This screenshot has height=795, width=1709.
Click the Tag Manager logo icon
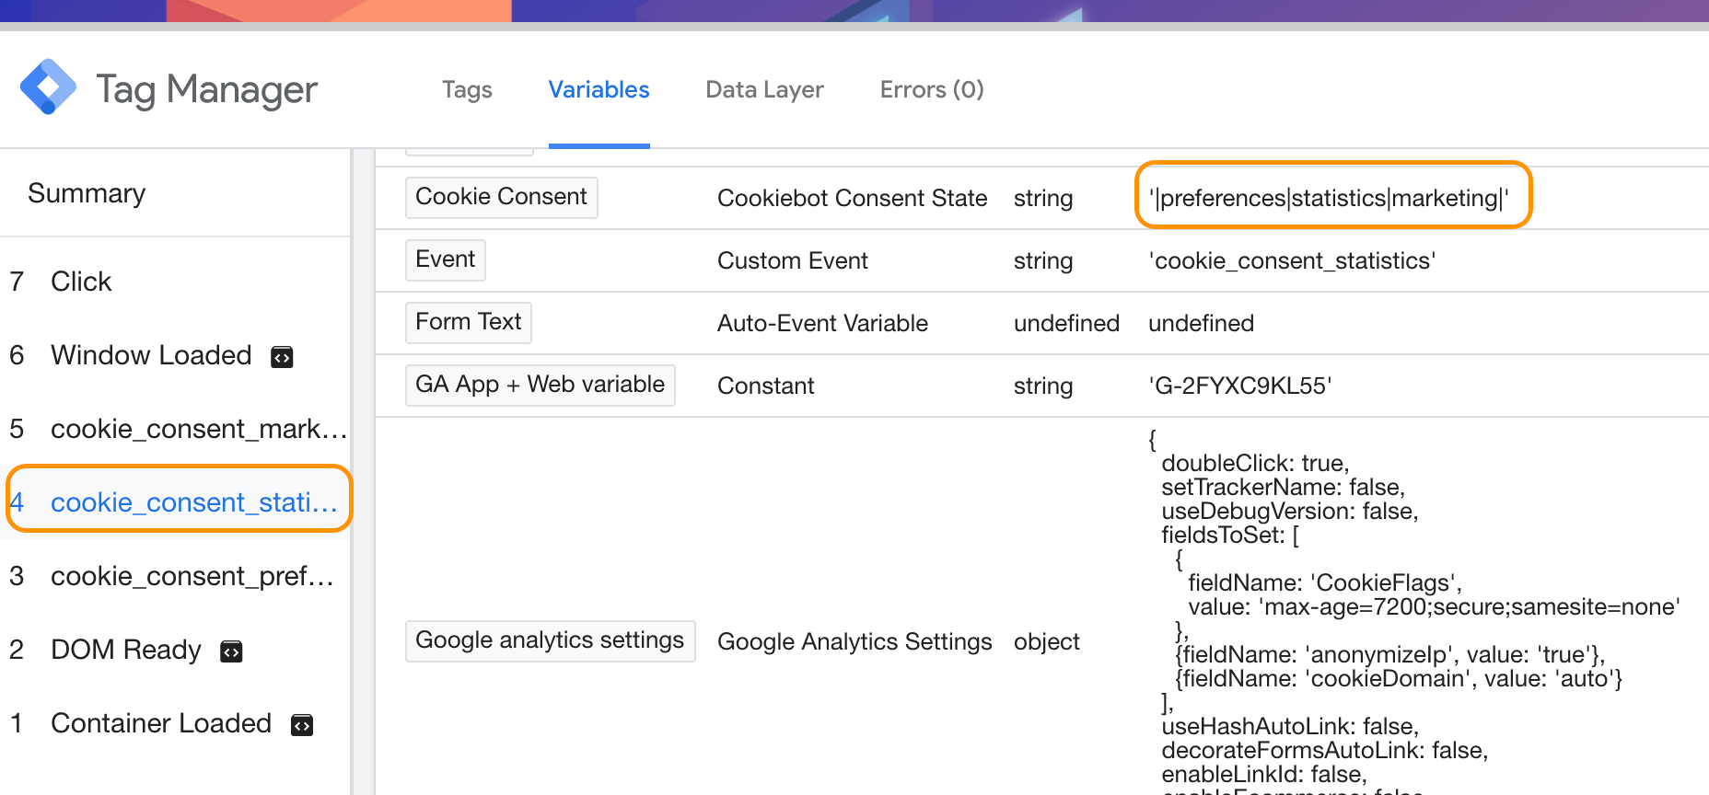click(48, 87)
